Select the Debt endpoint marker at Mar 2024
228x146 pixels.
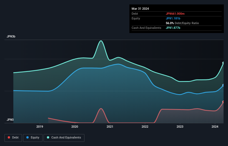pyautogui.click(x=223, y=102)
